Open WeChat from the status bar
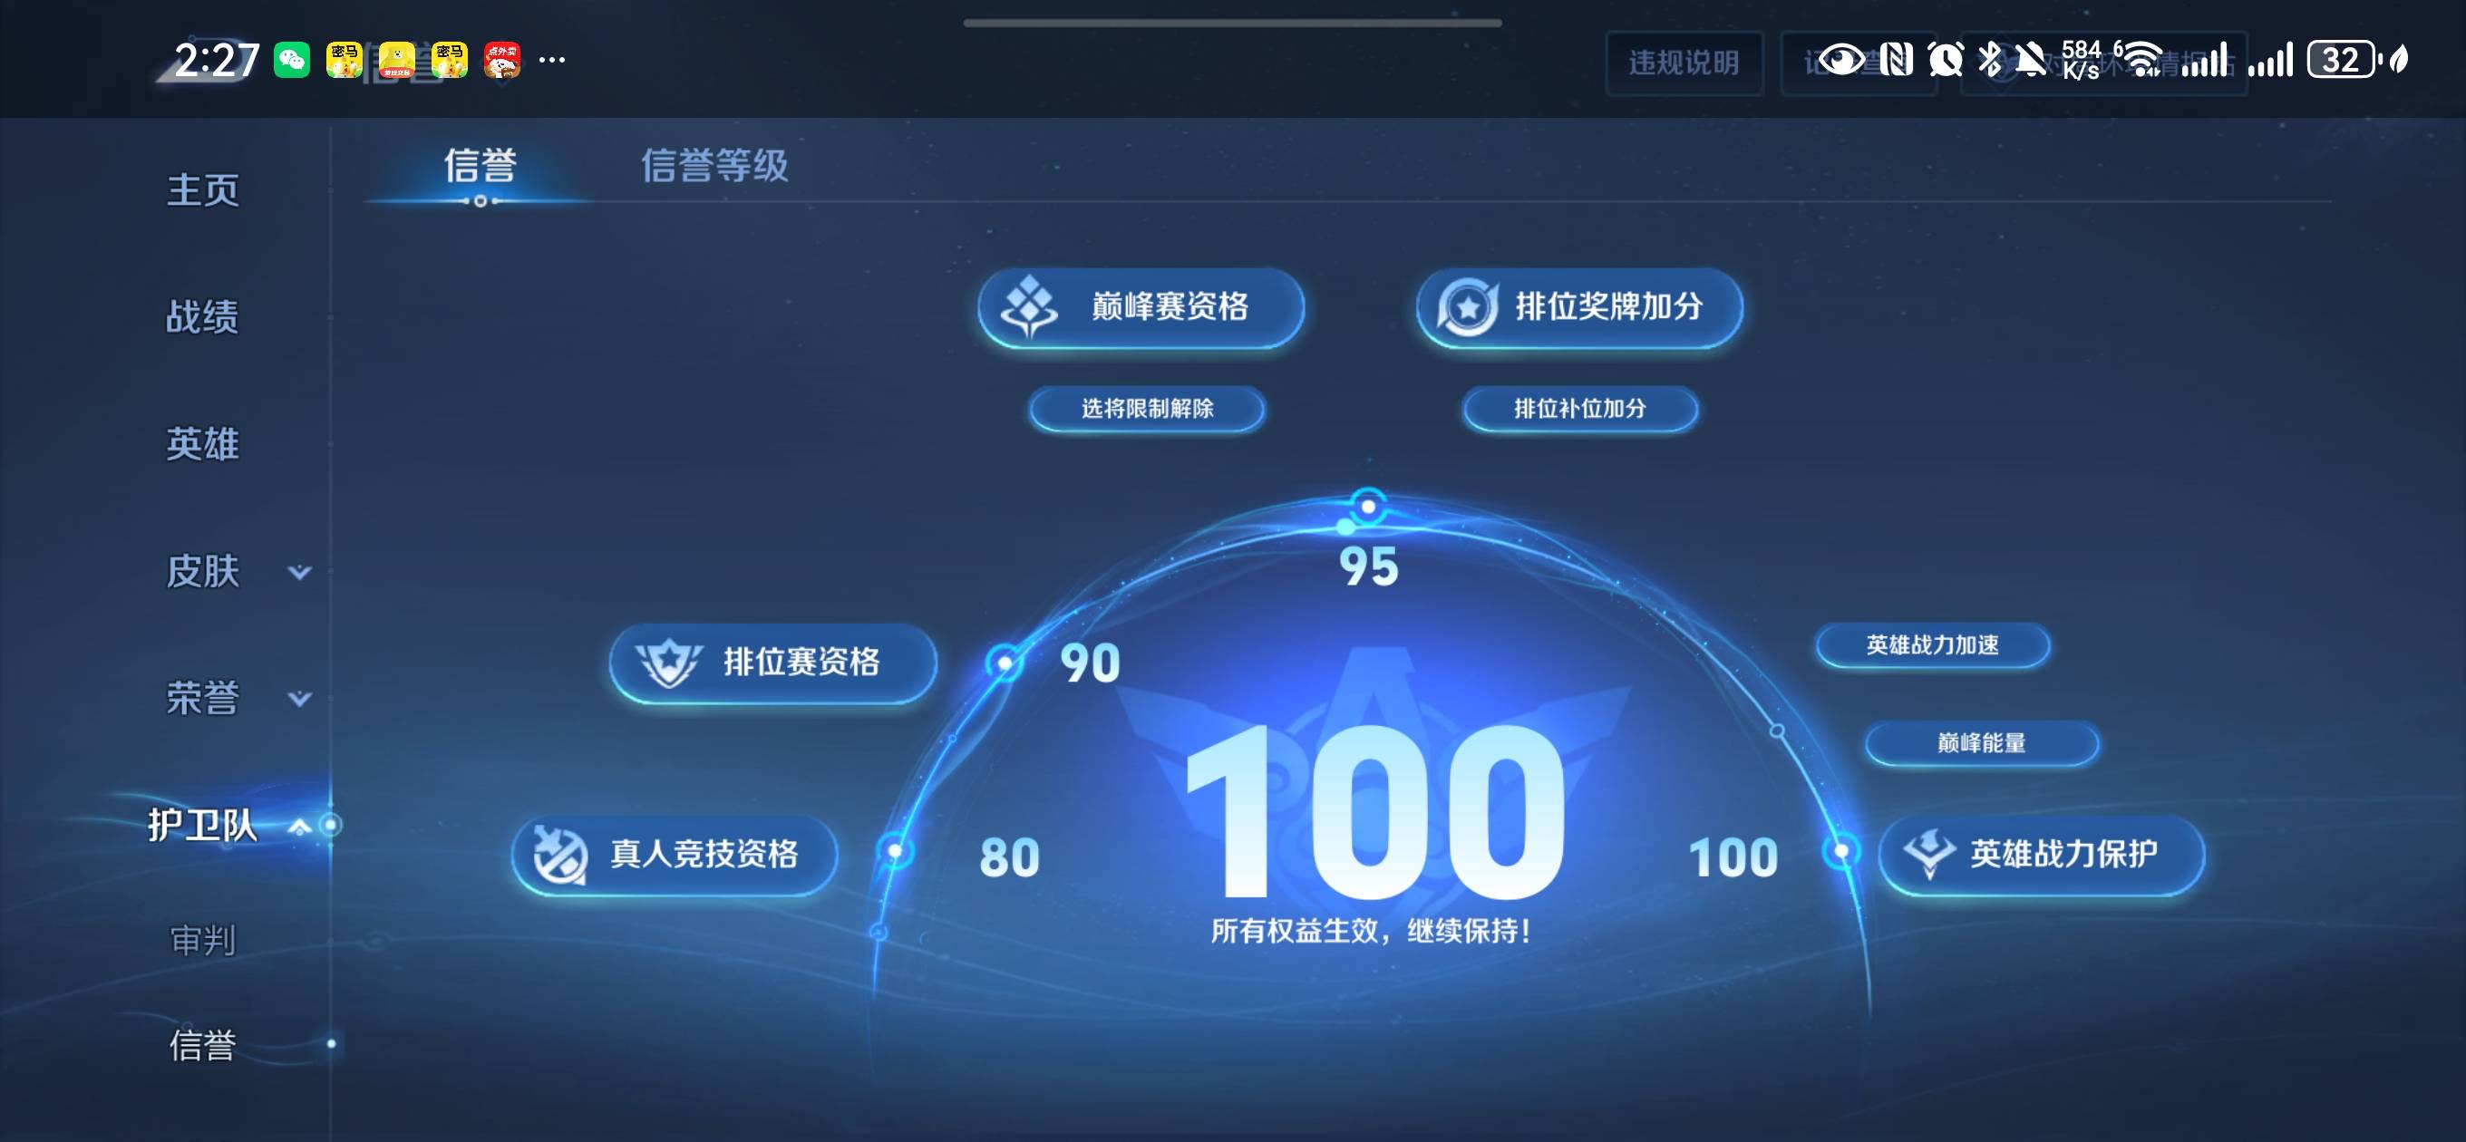The height and width of the screenshot is (1142, 2466). pyautogui.click(x=292, y=61)
